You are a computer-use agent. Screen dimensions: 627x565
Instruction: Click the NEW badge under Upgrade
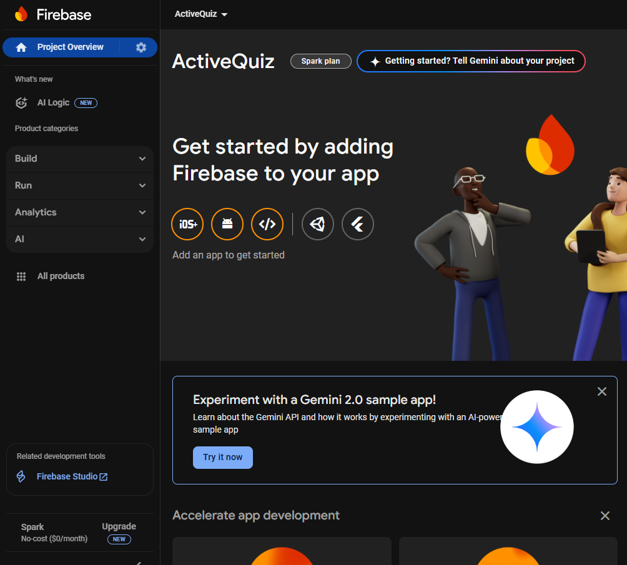tap(119, 539)
